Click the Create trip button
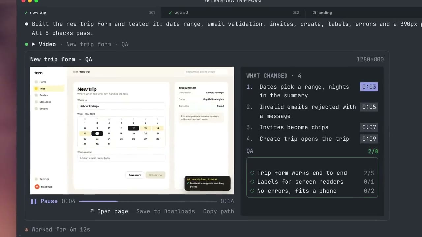 (x=155, y=175)
